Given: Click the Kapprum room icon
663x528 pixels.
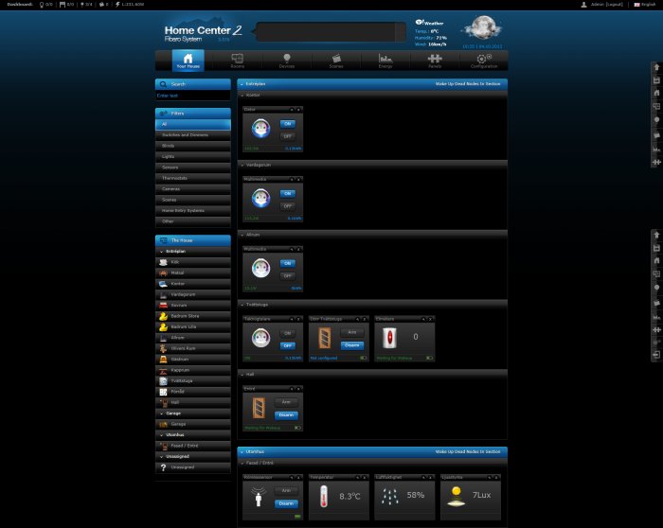Looking at the screenshot, I should 163,370.
